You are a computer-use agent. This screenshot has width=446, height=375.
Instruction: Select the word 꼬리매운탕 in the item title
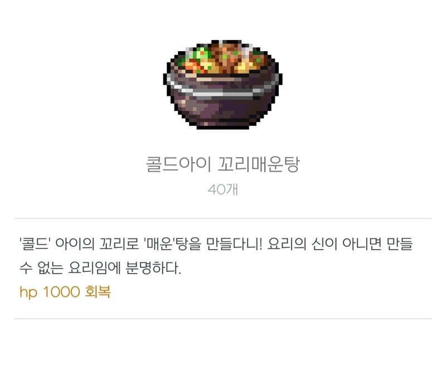(x=258, y=164)
